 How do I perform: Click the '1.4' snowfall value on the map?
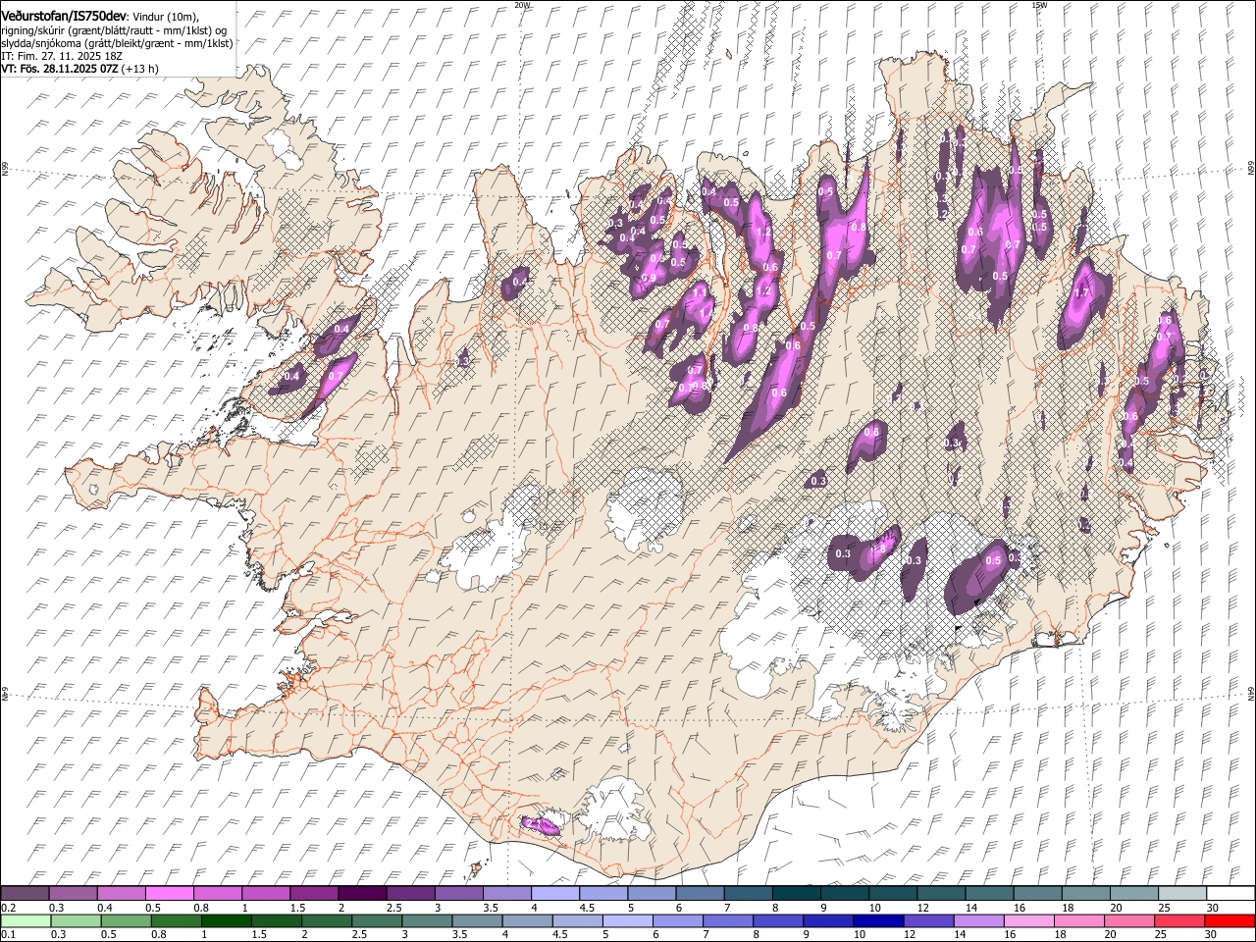[x=706, y=313]
